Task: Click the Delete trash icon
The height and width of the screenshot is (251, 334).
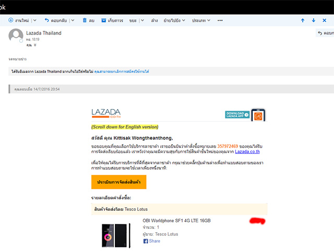Action: tap(85, 20)
